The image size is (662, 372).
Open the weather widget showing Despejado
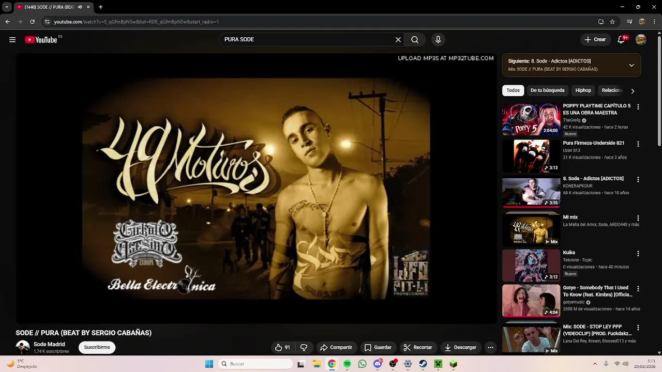[21, 364]
